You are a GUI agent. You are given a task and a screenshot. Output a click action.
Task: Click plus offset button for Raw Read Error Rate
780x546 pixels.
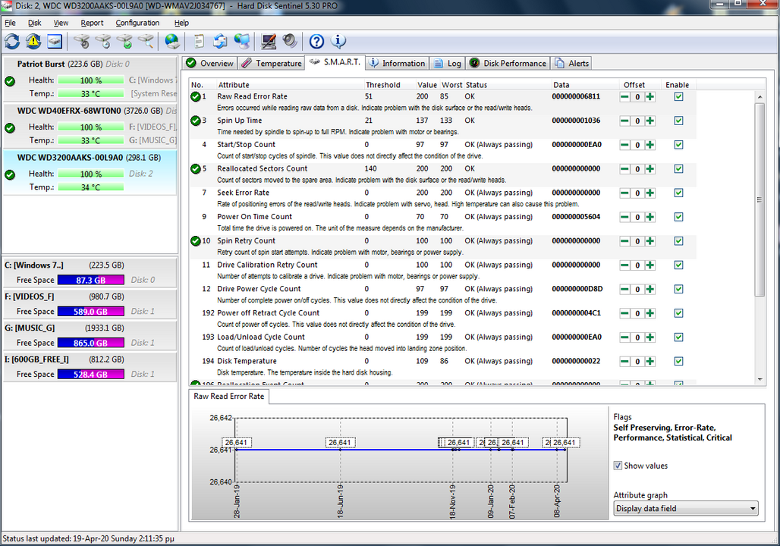649,97
